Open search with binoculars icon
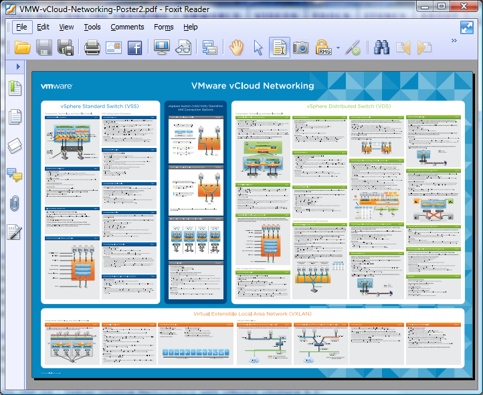This screenshot has width=483, height=395. tap(382, 48)
